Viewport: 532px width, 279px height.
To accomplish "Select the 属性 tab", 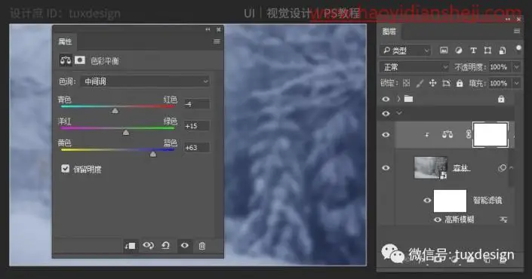I will coord(65,41).
